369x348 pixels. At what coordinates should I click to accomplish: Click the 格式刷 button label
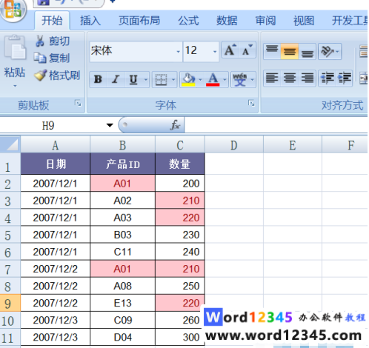tap(64, 76)
